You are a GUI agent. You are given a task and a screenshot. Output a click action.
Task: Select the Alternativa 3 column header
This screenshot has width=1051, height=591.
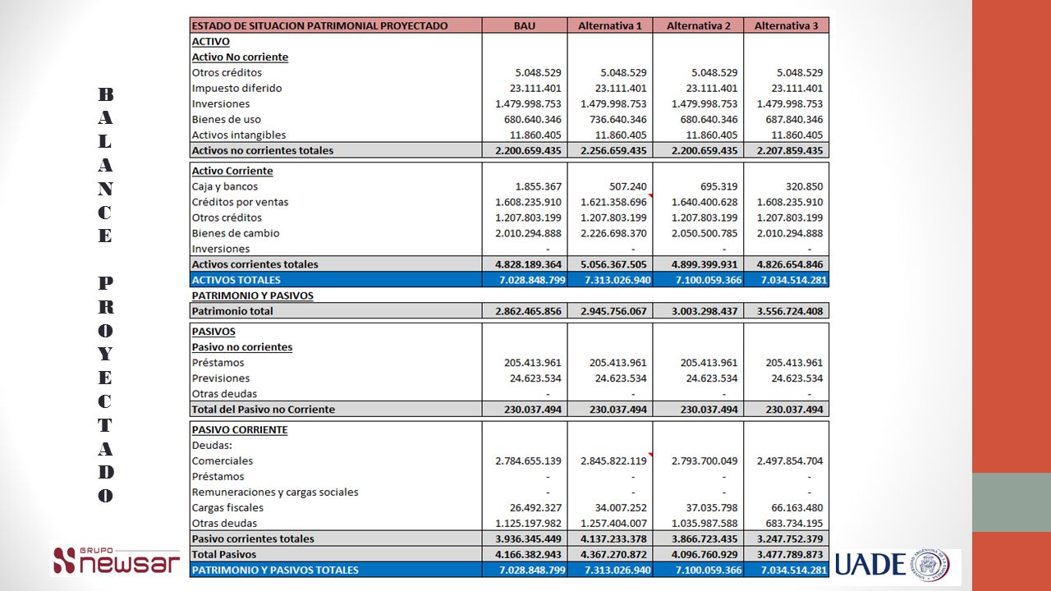(786, 25)
